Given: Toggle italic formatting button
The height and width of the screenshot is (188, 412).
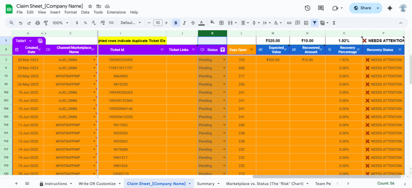Looking at the screenshot, I should click(184, 23).
